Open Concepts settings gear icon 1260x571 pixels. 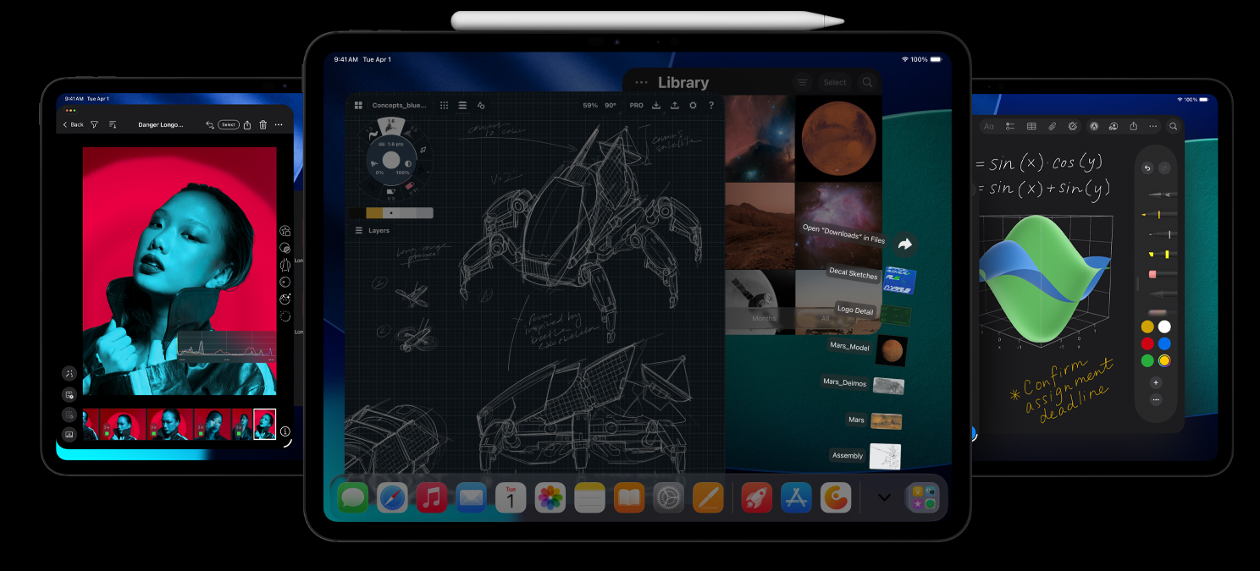693,106
